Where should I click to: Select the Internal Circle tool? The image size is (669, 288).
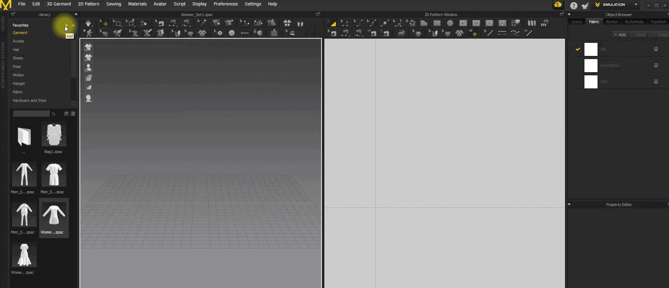pos(489,23)
